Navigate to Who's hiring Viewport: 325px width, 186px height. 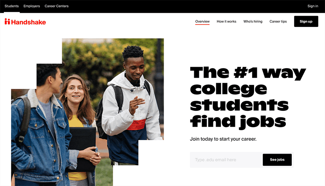click(x=253, y=21)
